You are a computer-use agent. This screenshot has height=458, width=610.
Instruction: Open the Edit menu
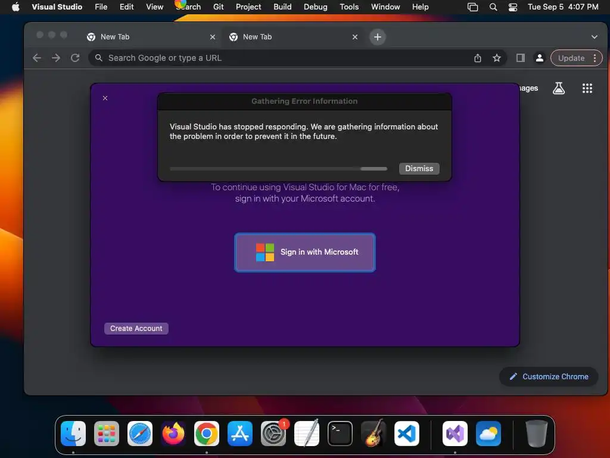click(x=126, y=7)
